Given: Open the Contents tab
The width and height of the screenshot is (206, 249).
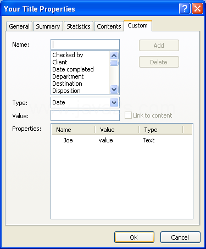Looking at the screenshot, I should 109,26.
